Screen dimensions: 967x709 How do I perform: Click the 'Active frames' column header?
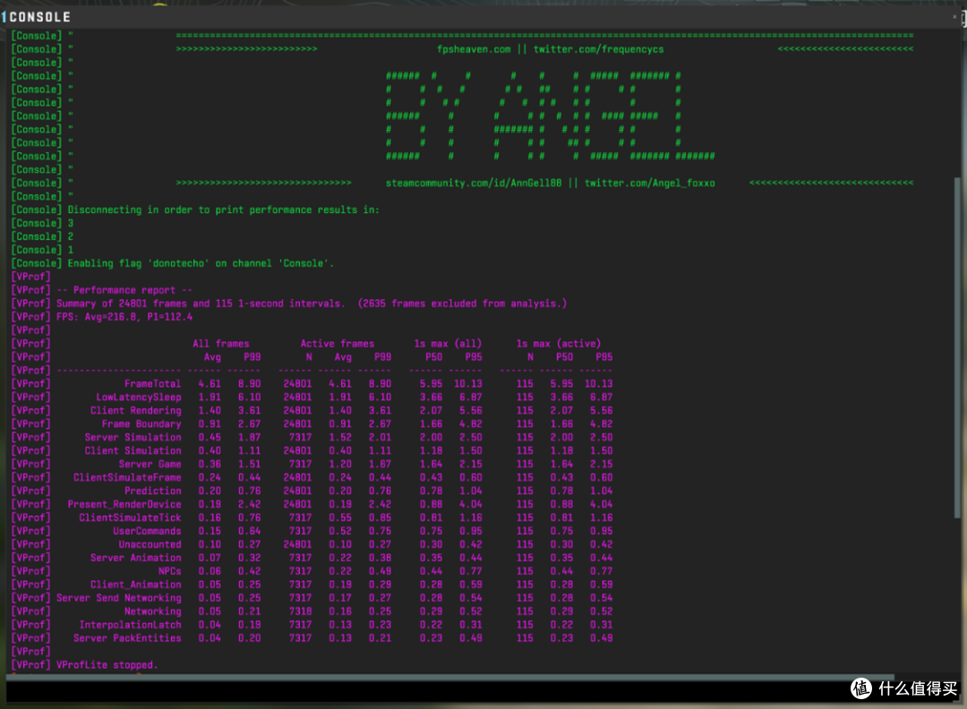click(338, 344)
